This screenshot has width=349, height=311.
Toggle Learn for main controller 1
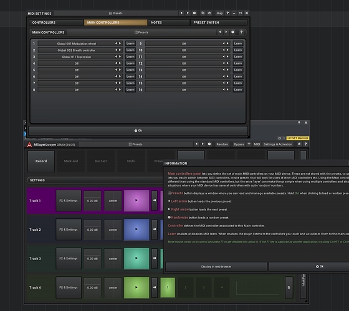click(x=130, y=44)
